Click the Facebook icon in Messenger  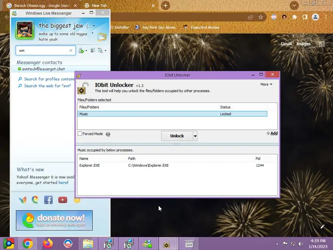click(48, 200)
